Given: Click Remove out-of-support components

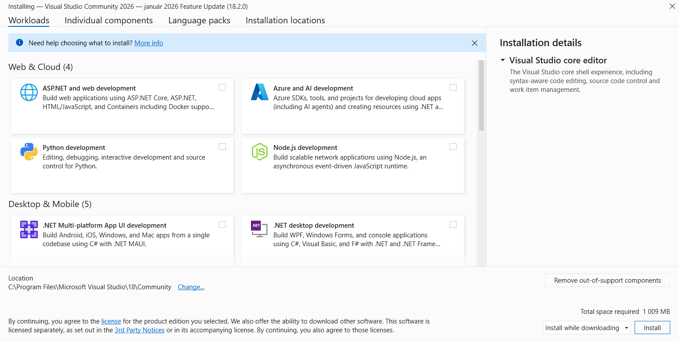Looking at the screenshot, I should point(607,280).
